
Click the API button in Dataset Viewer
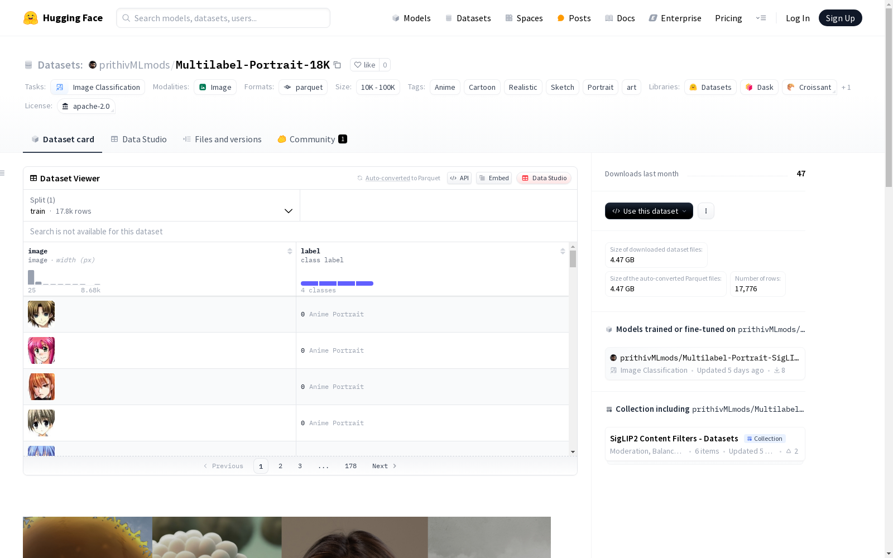(459, 178)
